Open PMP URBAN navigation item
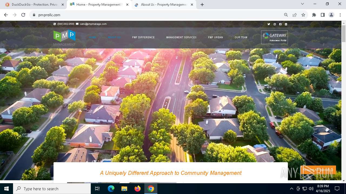Image resolution: width=346 pixels, height=194 pixels. [x=215, y=37]
